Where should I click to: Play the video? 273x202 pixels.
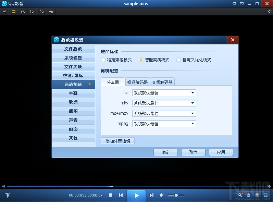136,196
